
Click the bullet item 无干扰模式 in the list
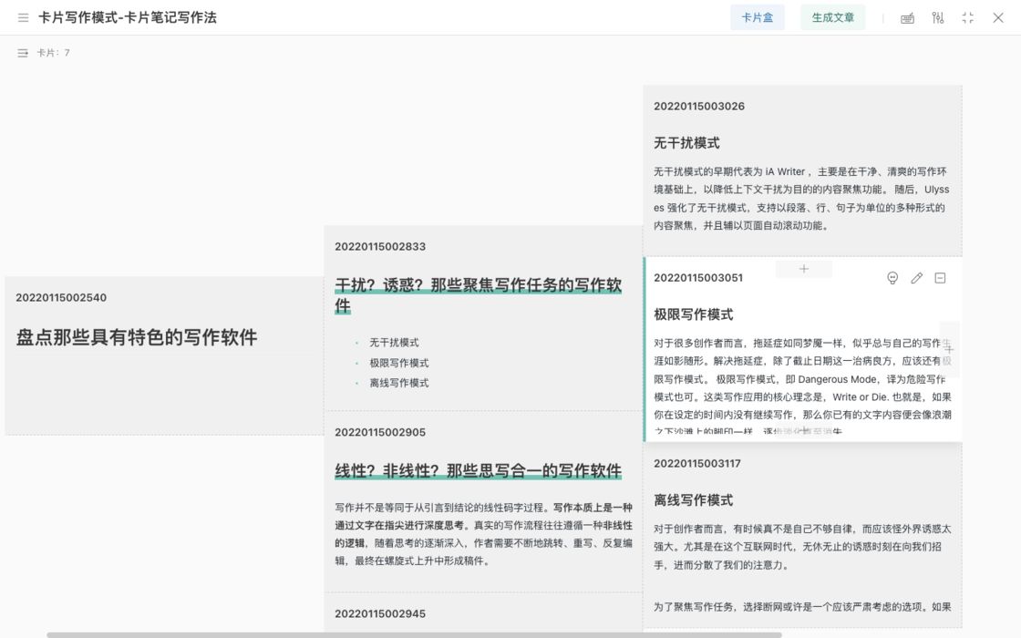pos(394,343)
